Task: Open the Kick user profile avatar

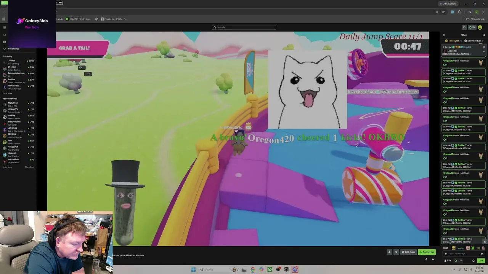Action: tap(480, 27)
